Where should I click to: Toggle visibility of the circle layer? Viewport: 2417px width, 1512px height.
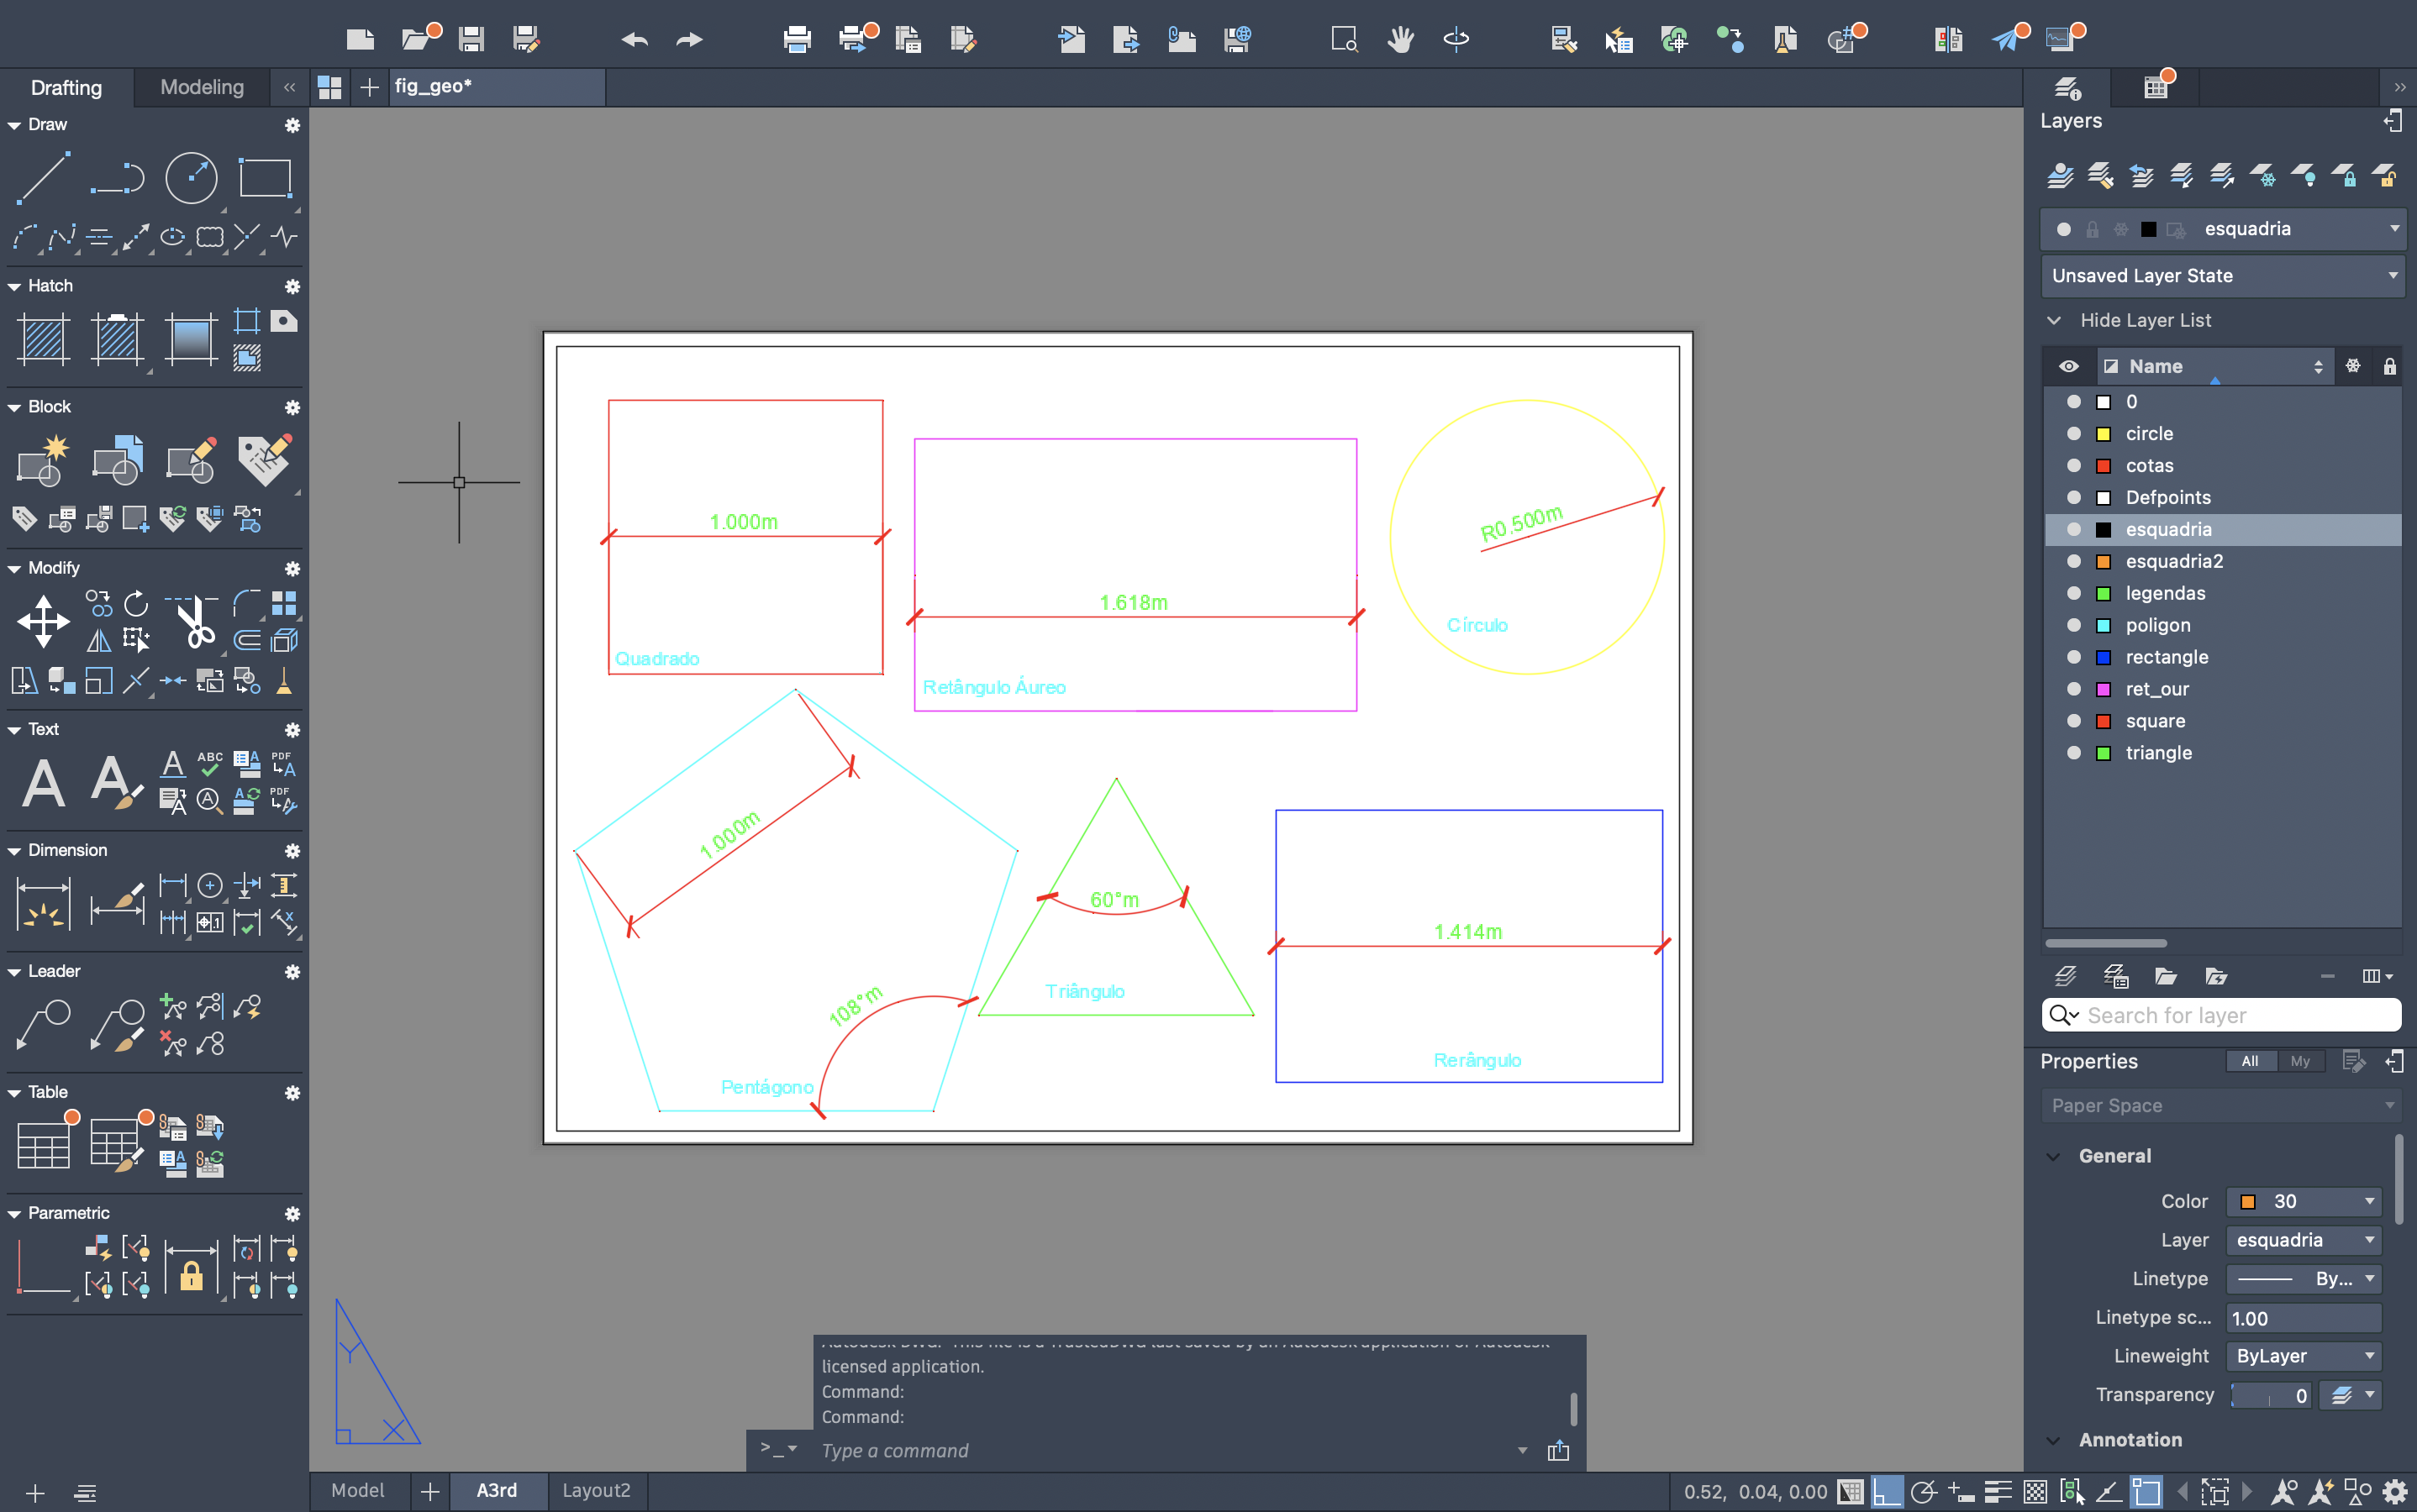tap(2073, 433)
